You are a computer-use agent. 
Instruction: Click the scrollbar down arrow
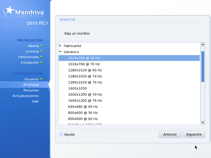(203, 122)
